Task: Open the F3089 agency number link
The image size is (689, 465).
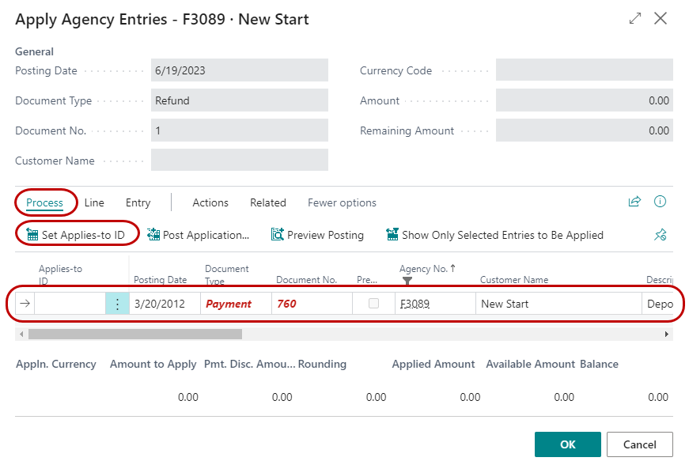Action: [414, 304]
